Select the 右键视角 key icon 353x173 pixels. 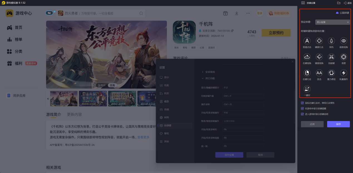pyautogui.click(x=307, y=57)
